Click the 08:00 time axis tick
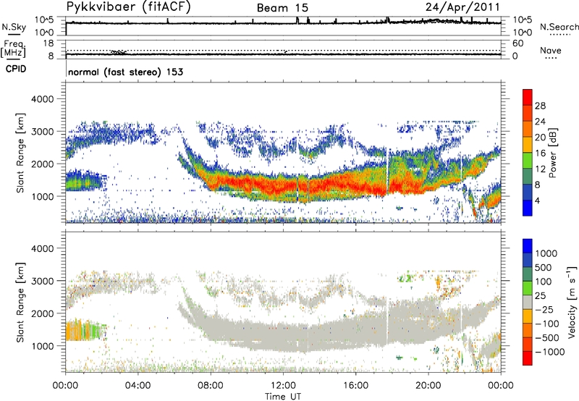 pyautogui.click(x=211, y=386)
